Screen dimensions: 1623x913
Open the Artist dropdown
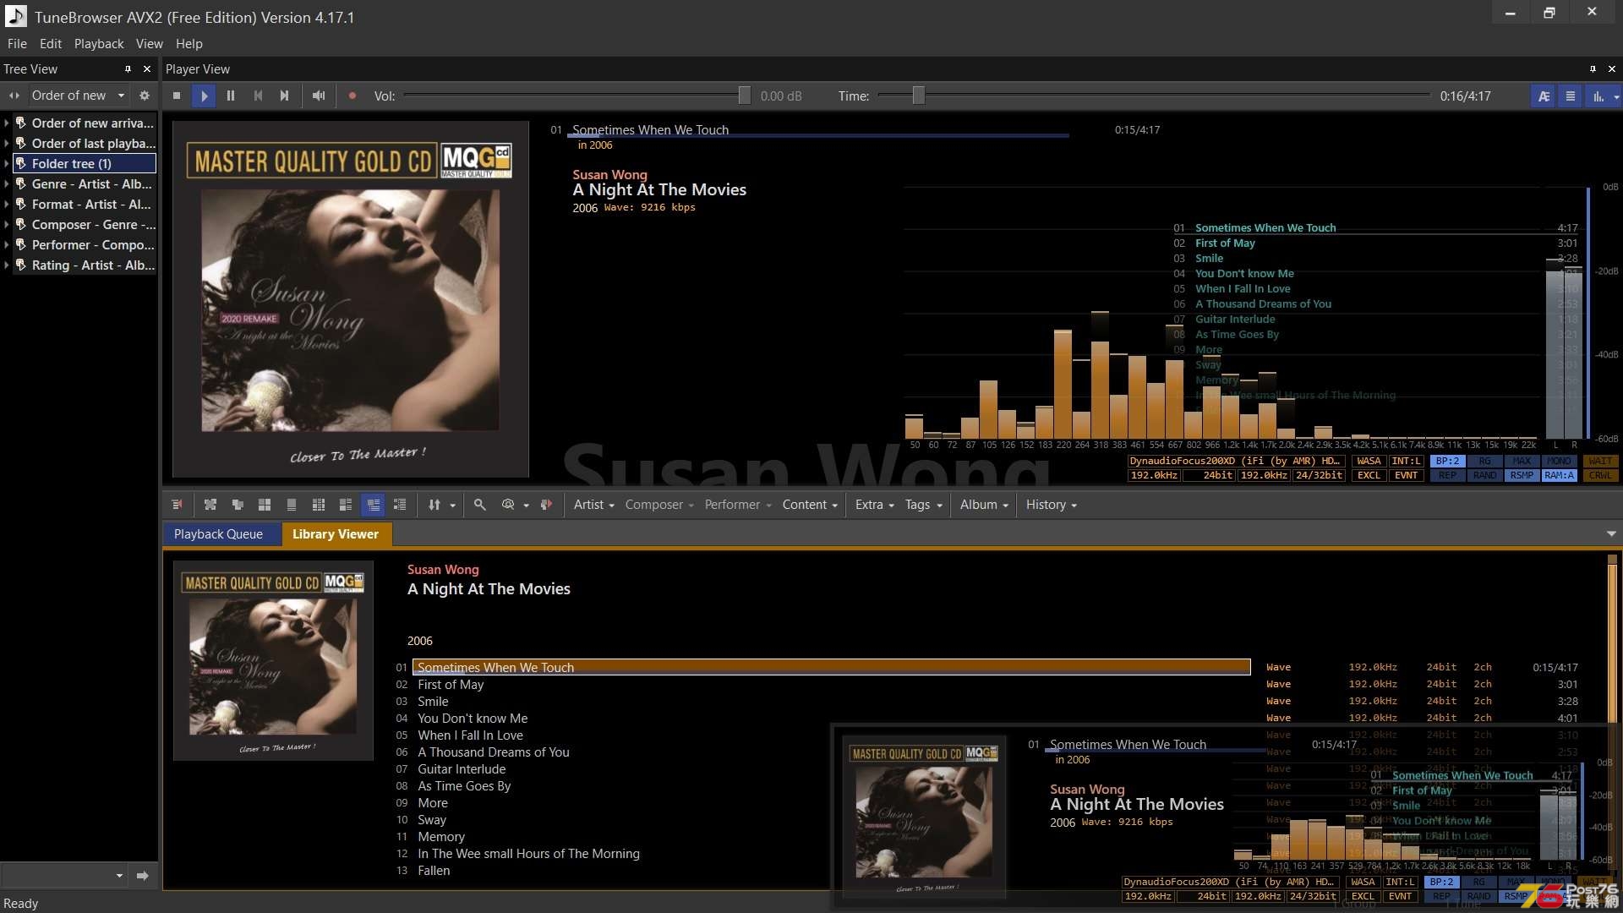[x=593, y=505]
